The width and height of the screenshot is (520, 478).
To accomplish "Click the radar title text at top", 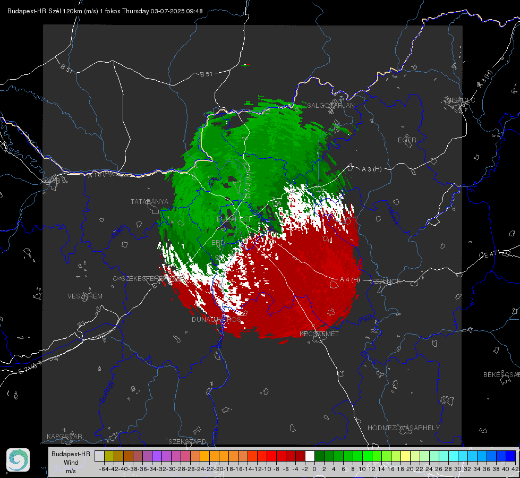I will coord(105,11).
